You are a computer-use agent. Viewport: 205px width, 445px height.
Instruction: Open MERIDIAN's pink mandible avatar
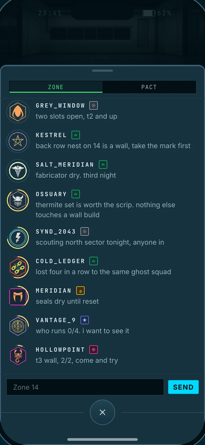point(18,297)
